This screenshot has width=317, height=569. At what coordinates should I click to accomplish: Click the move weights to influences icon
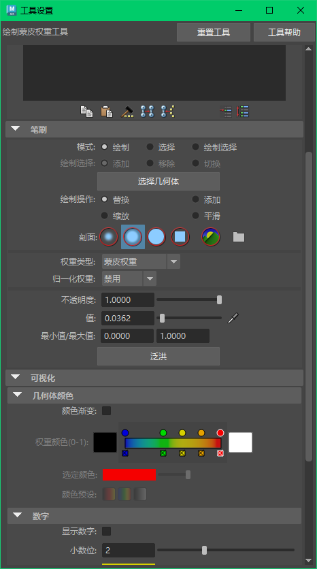pyautogui.click(x=147, y=112)
